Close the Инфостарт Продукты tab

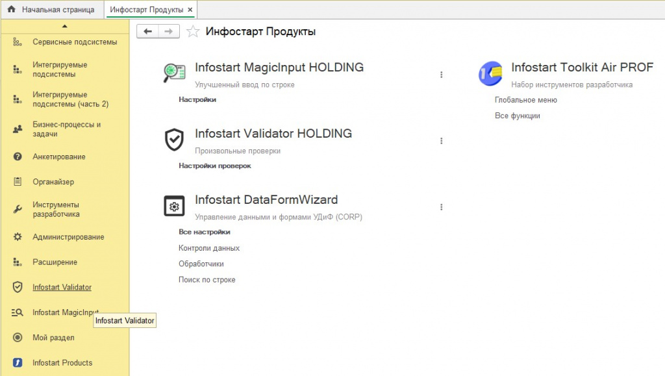(x=190, y=9)
